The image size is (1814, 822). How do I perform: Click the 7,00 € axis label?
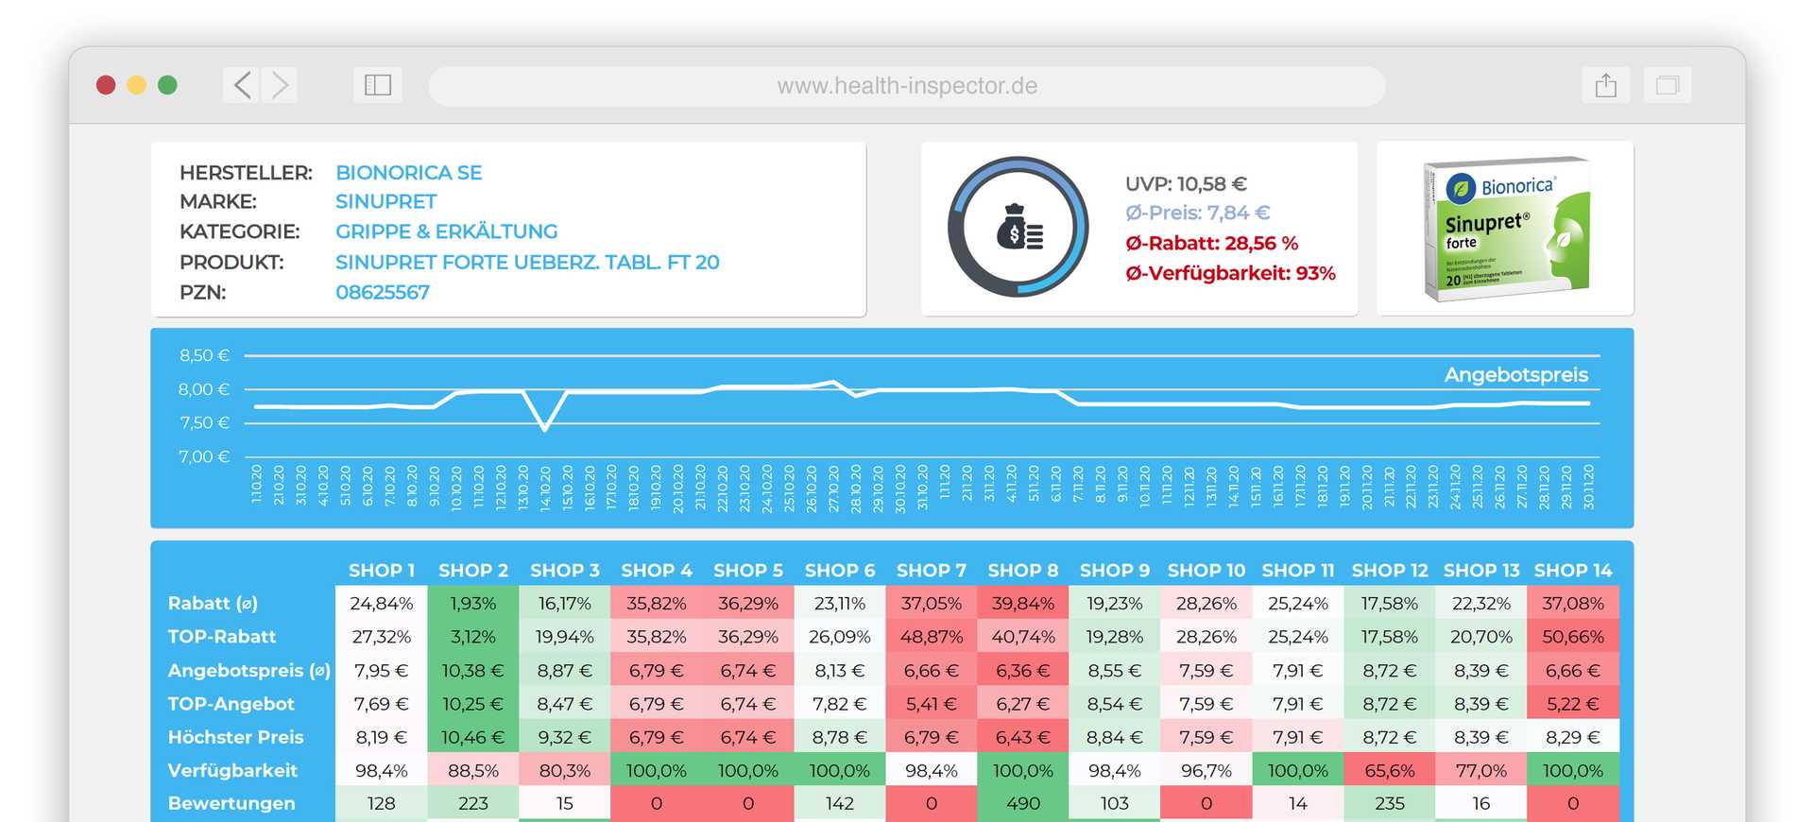(x=204, y=456)
